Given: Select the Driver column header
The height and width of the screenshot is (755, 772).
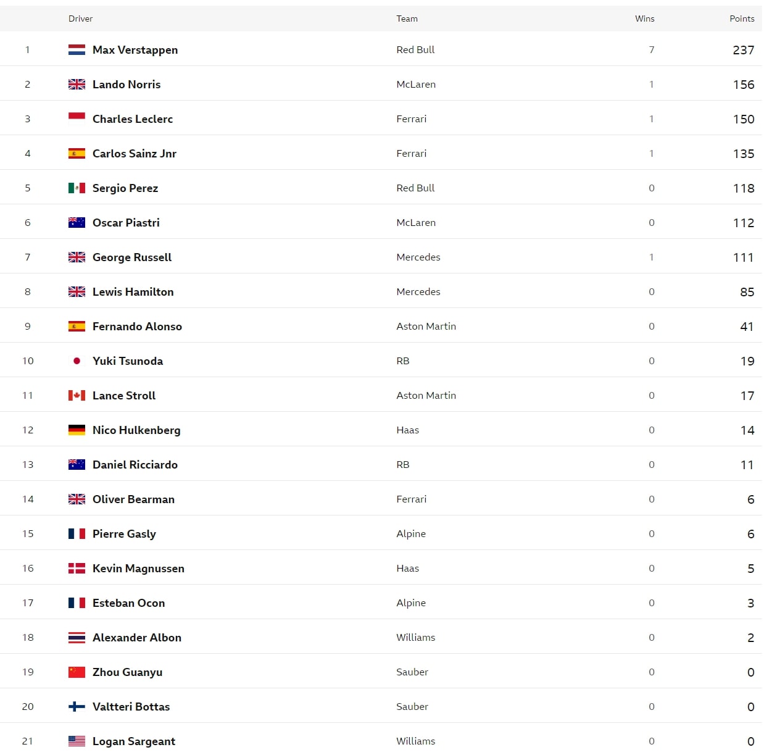Looking at the screenshot, I should (81, 19).
